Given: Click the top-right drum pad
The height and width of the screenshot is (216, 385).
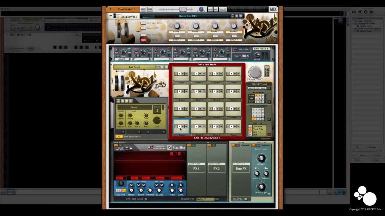Looking at the screenshot, I should 233,73.
